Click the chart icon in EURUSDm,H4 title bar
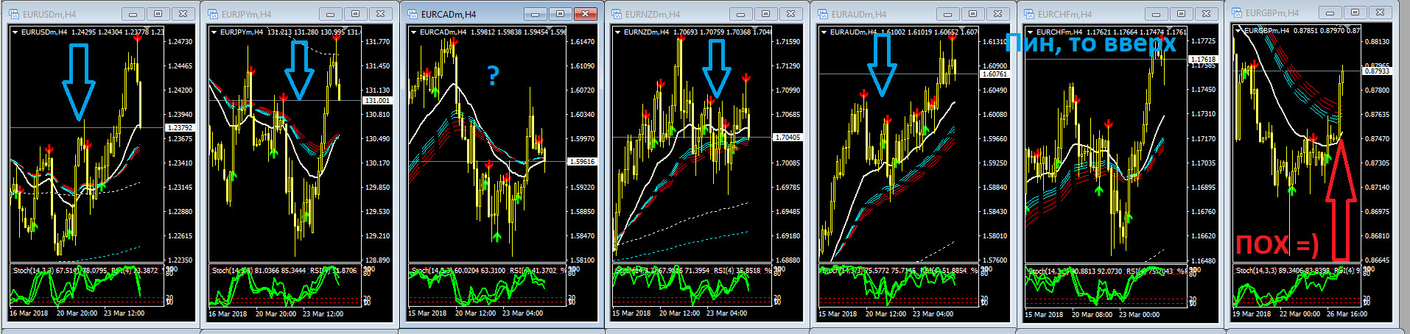The width and height of the screenshot is (1410, 334). 14,14
